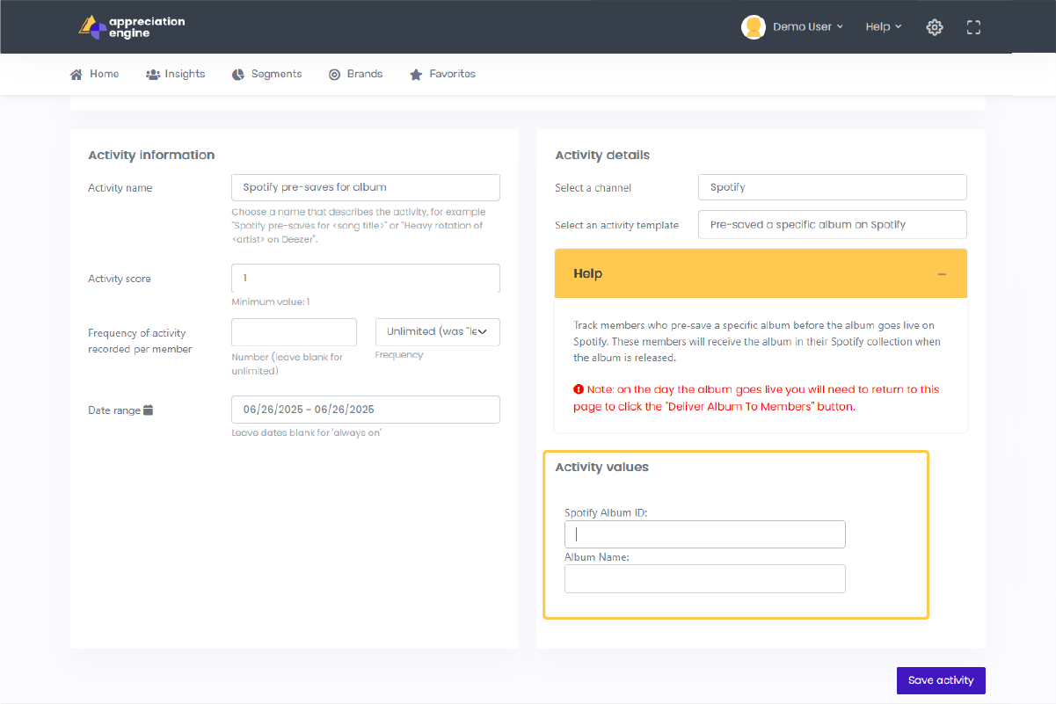Screen dimensions: 1056x704
Task: Go to Insights nav item
Action: click(x=176, y=75)
